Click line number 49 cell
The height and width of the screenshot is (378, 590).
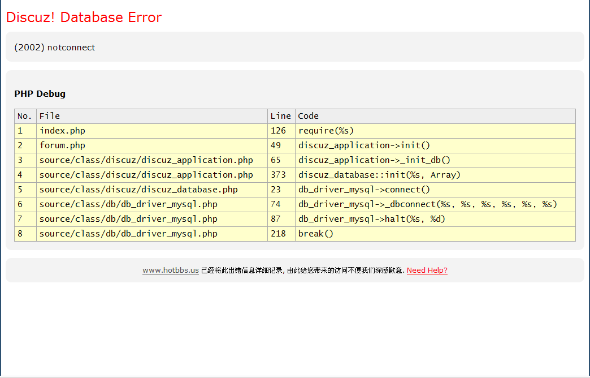(281, 145)
